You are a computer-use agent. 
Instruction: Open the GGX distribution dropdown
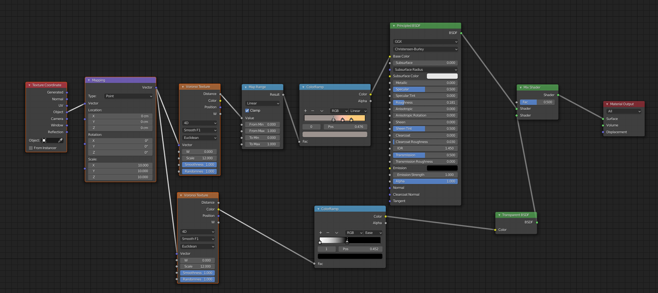pos(425,41)
